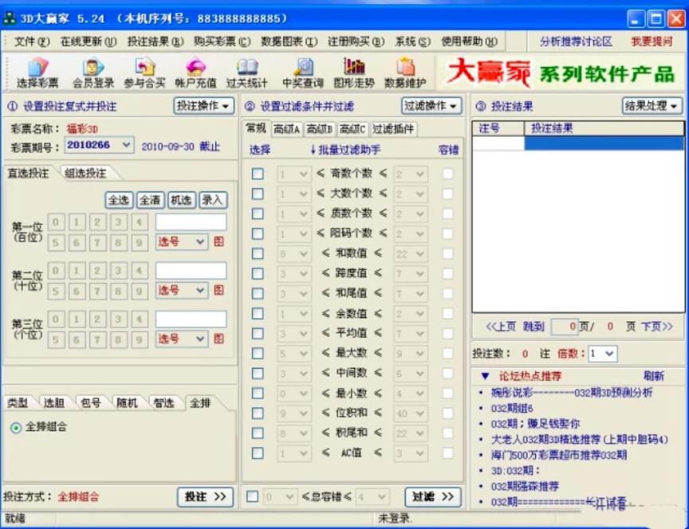Switch to the 过滤插件 tab
Viewport: 689px width, 529px height.
393,129
